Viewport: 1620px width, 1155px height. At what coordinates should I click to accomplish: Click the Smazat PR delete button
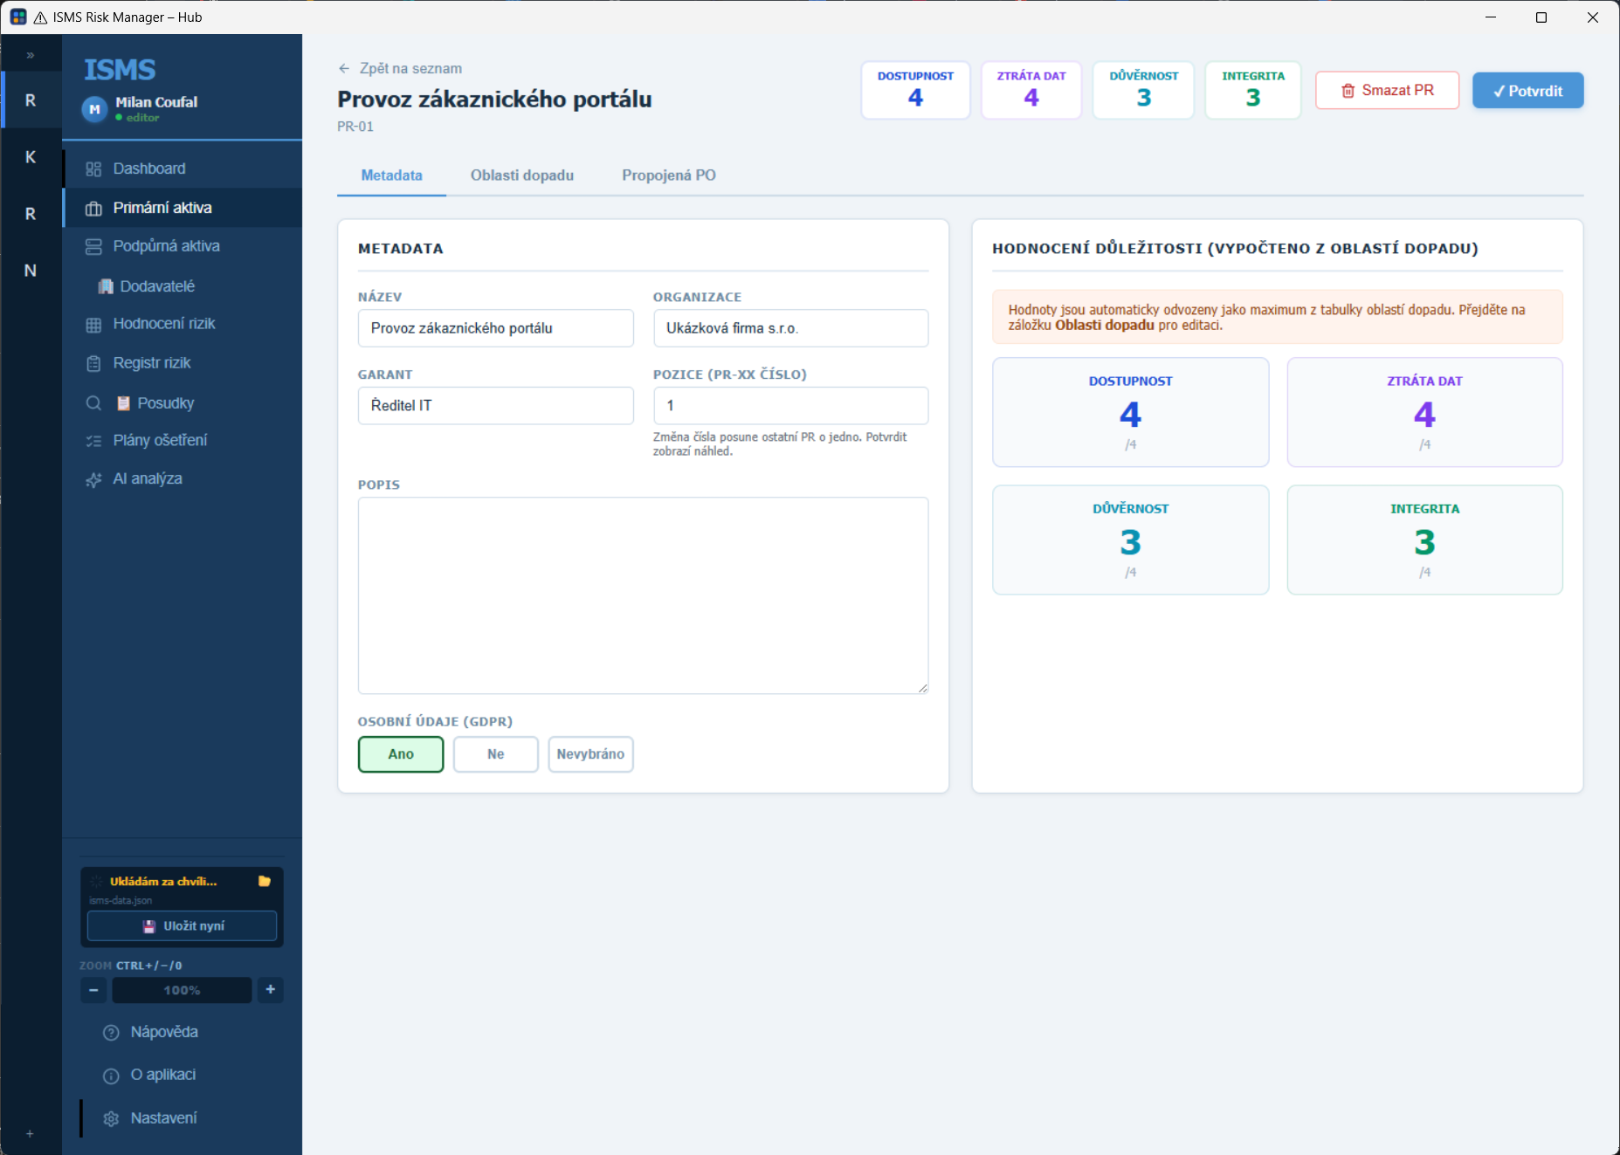[x=1387, y=91]
